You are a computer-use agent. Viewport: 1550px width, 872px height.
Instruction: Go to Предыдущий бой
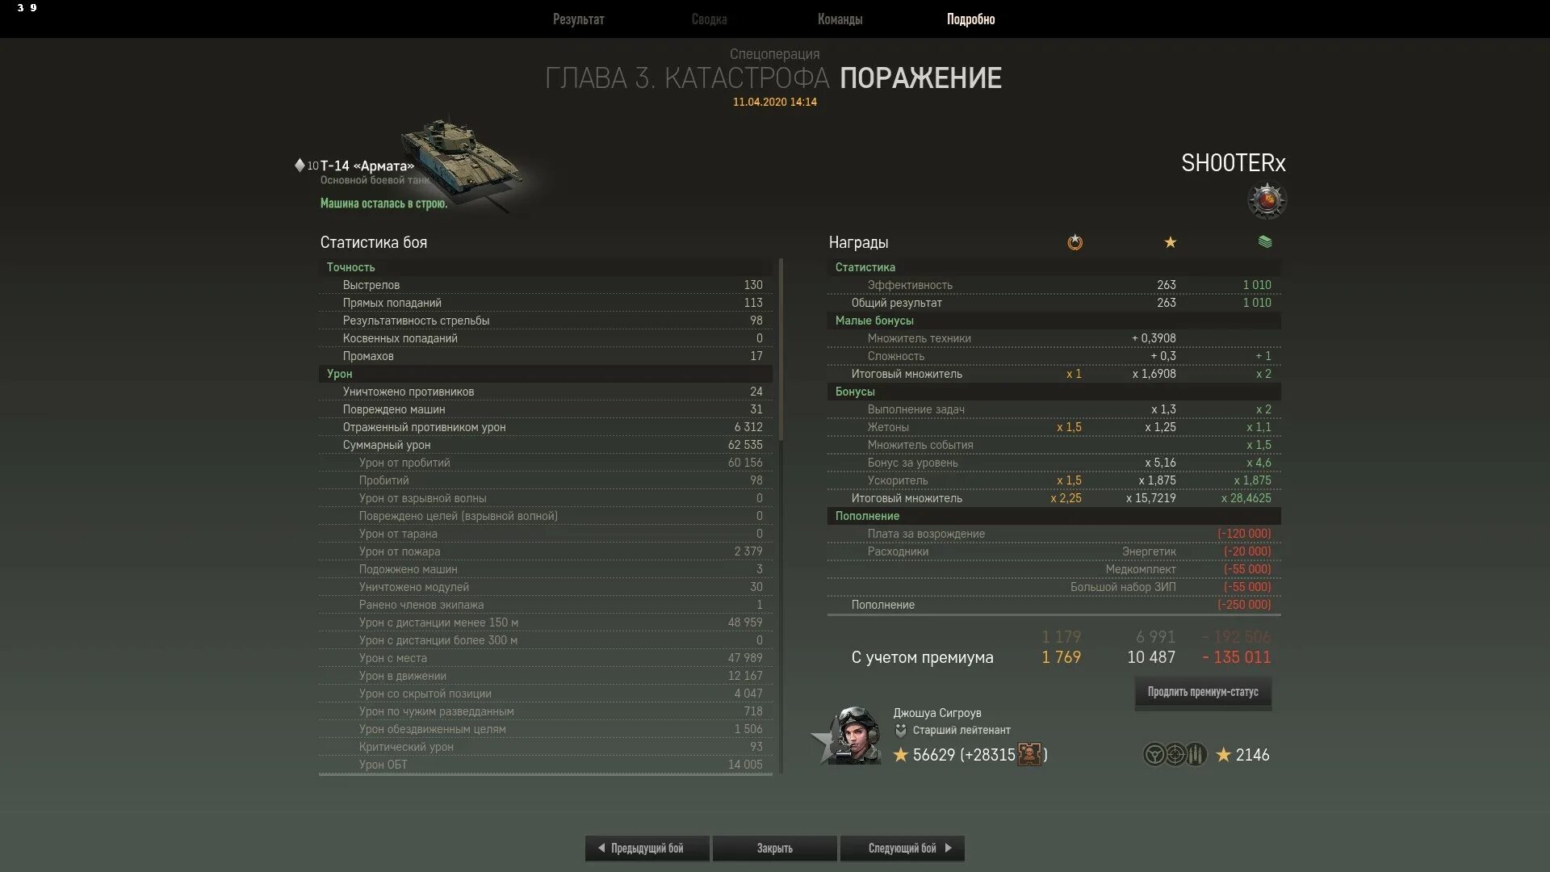[647, 849]
